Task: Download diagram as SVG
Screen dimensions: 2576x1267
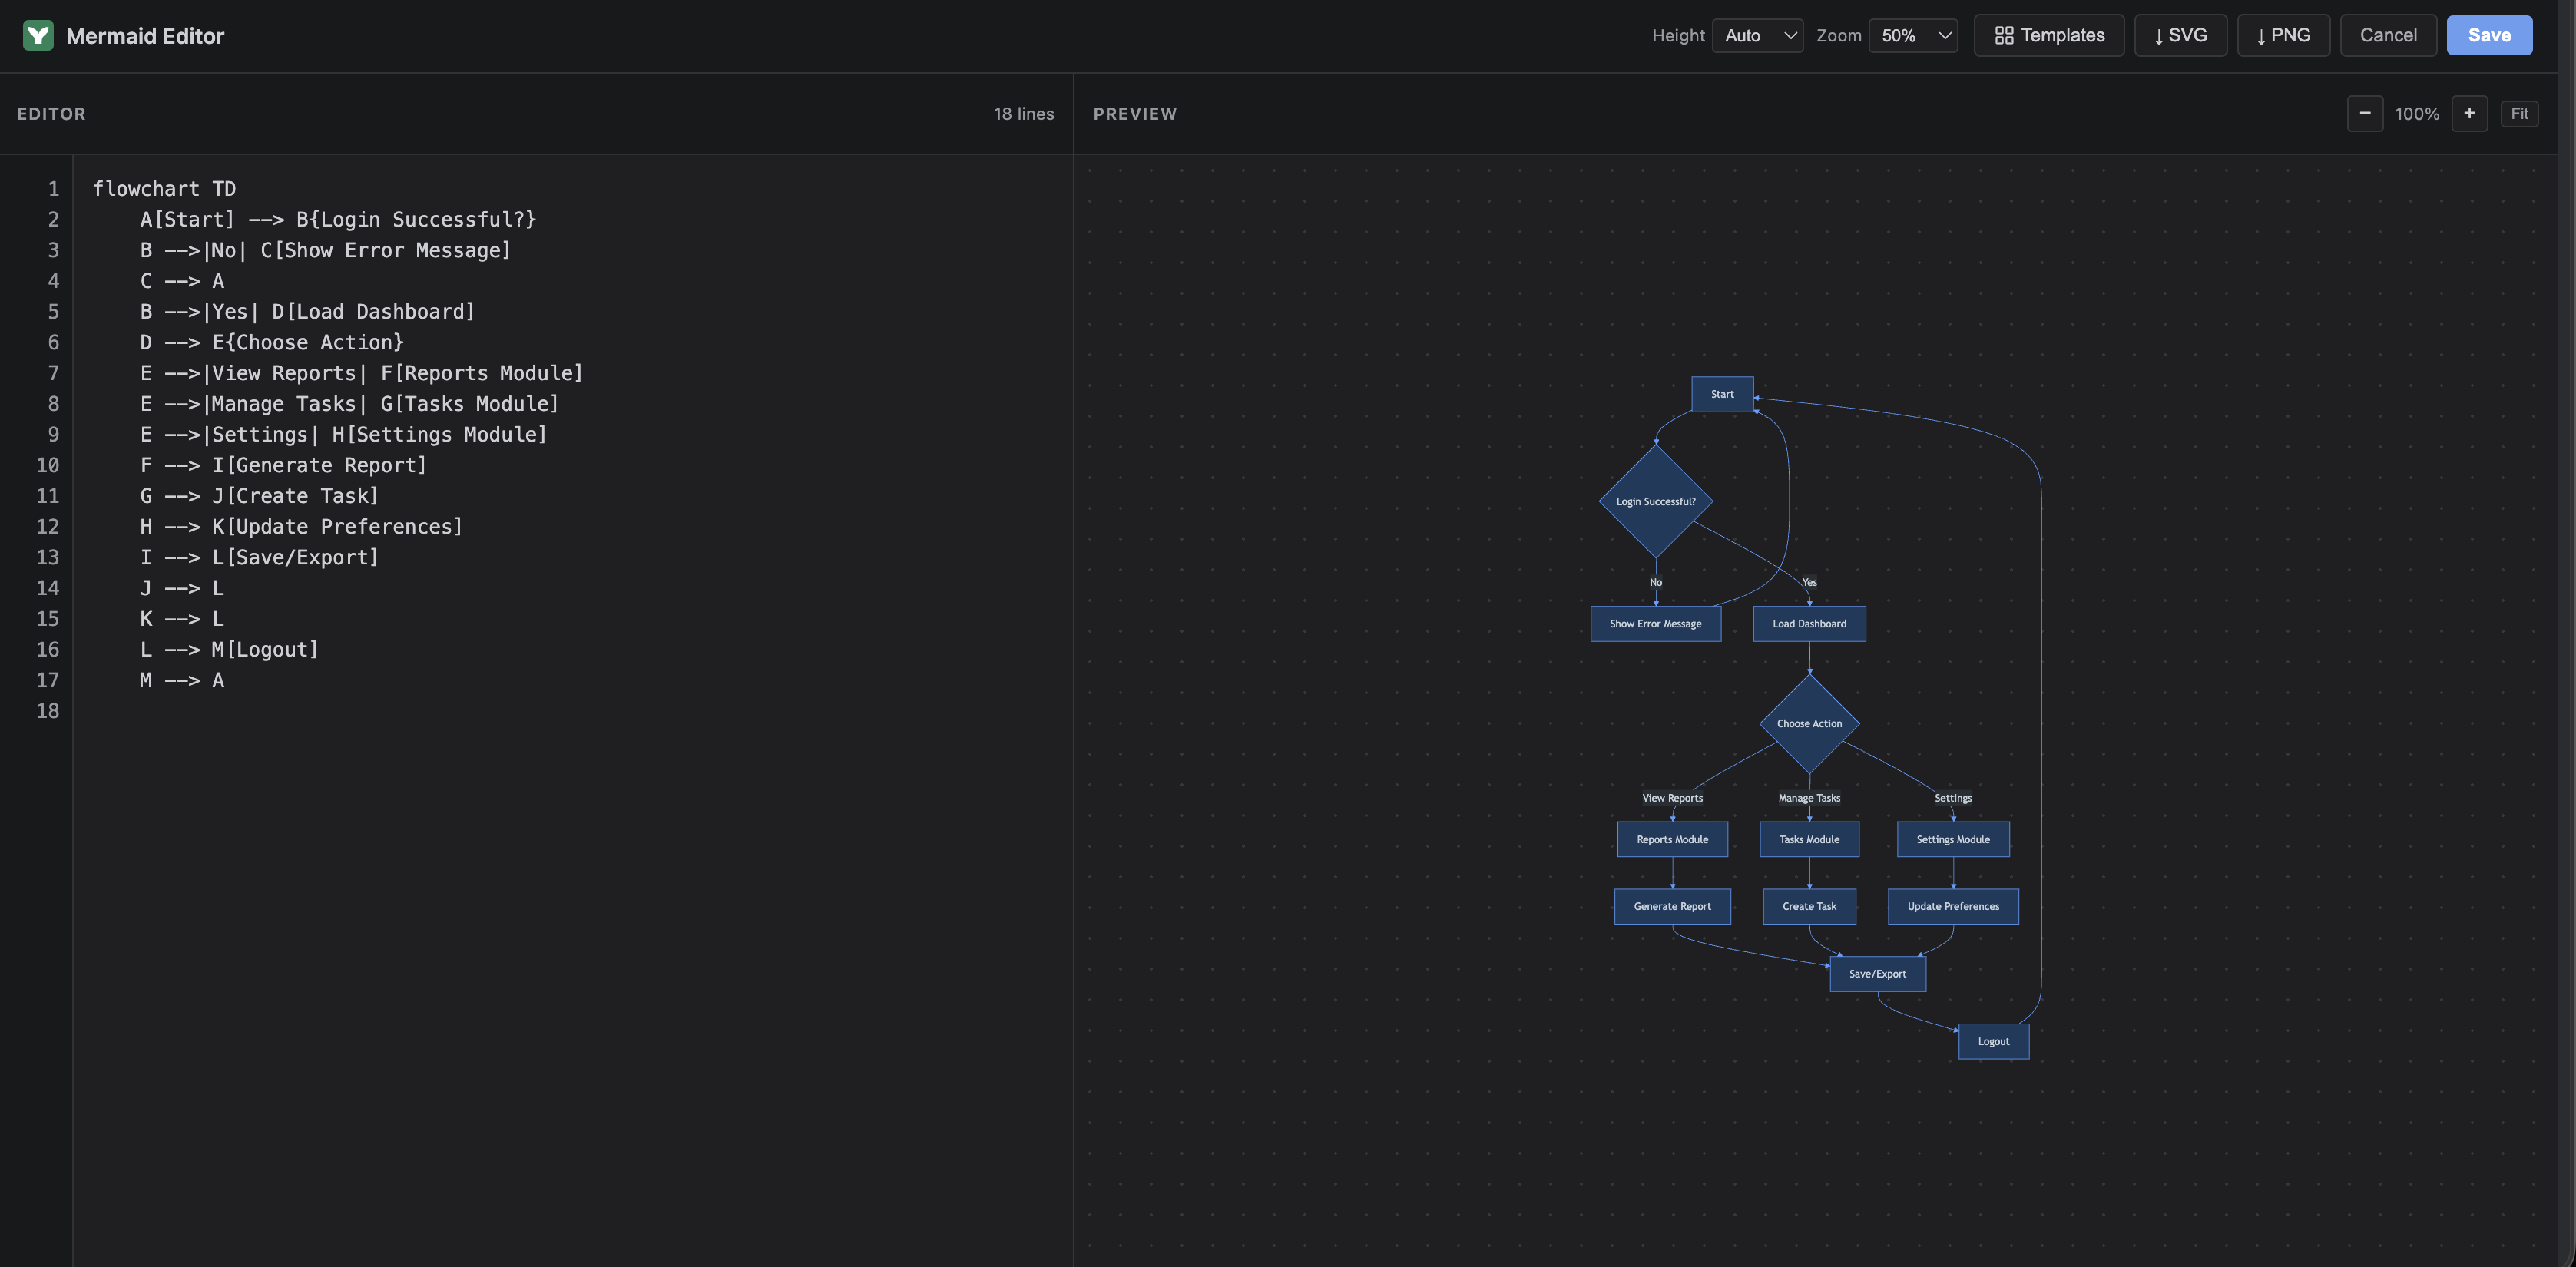Action: coord(2180,35)
